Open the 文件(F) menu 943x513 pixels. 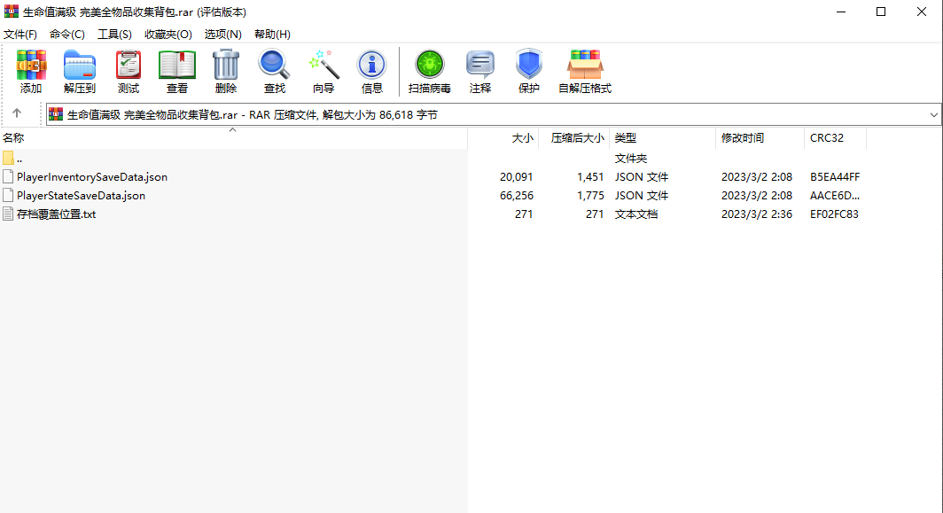pos(20,35)
